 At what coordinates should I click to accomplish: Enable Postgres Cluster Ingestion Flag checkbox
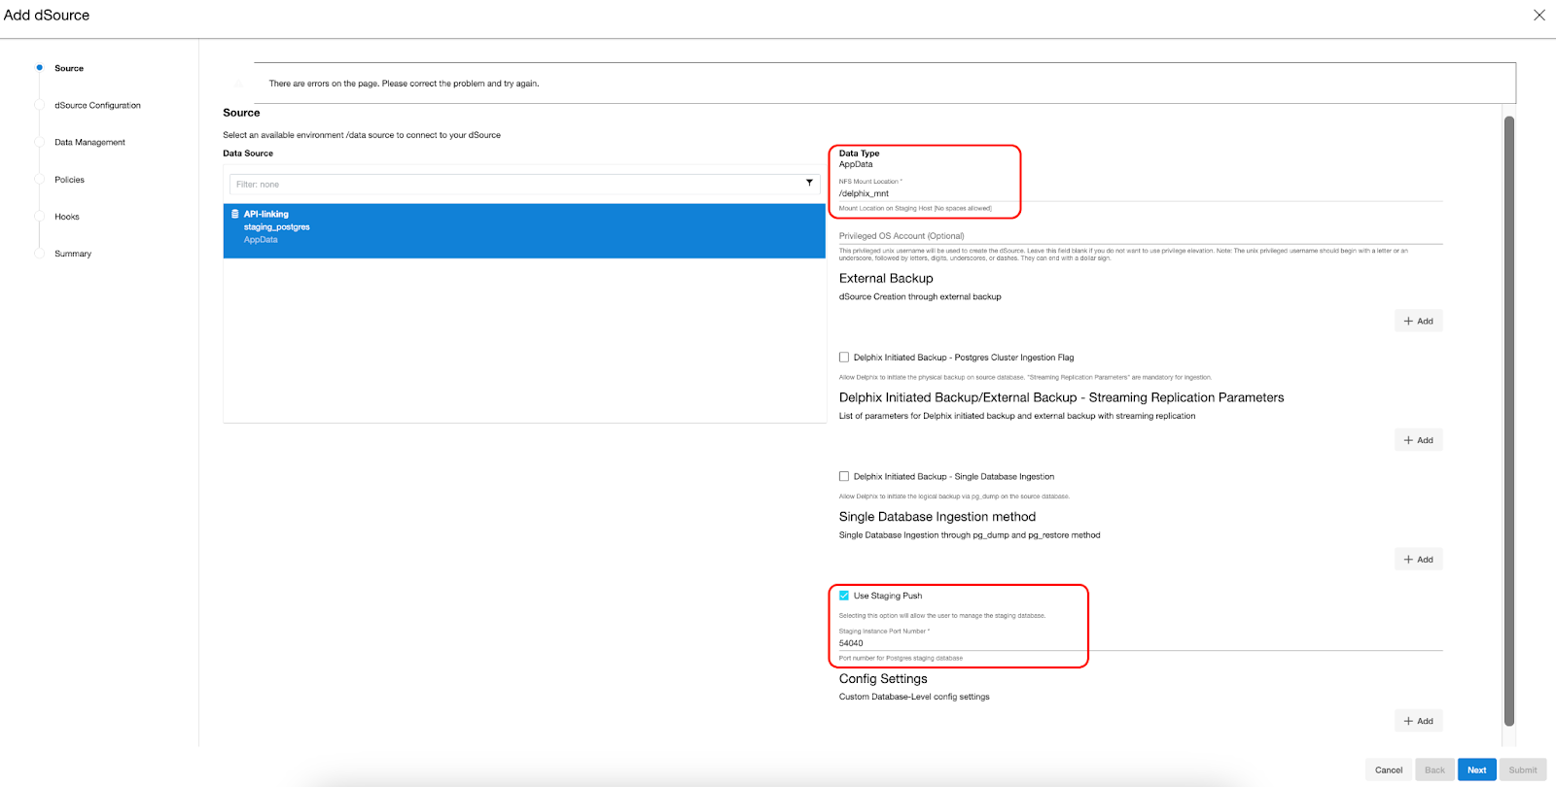(x=844, y=358)
